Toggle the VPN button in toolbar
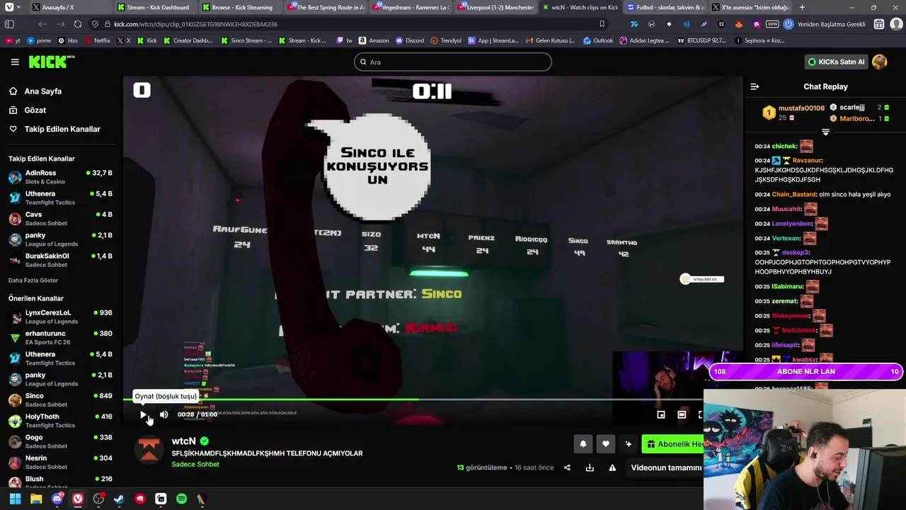906x510 pixels. pos(772,24)
